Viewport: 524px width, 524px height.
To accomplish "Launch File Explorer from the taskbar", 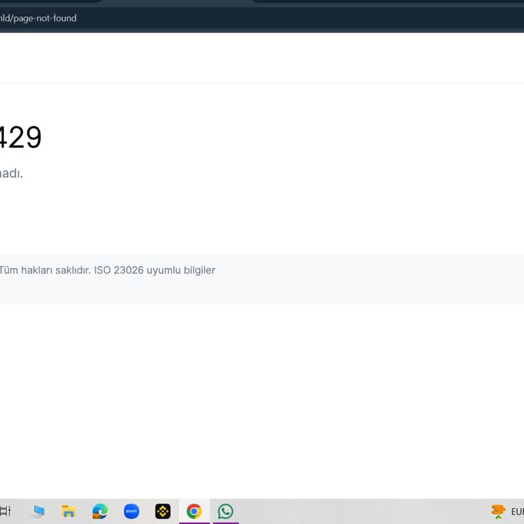I will click(68, 511).
